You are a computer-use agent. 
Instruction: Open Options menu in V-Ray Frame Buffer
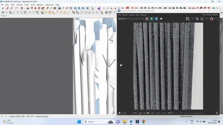(x=144, y=15)
